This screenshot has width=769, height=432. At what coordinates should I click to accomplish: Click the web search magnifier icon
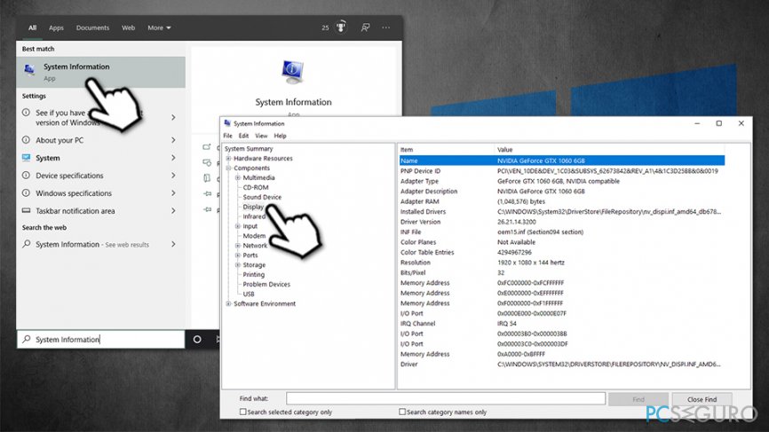tap(27, 244)
